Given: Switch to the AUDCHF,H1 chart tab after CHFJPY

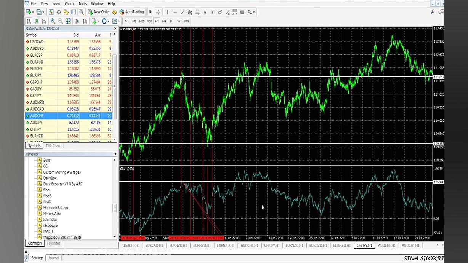Looking at the screenshot, I should coord(387,245).
